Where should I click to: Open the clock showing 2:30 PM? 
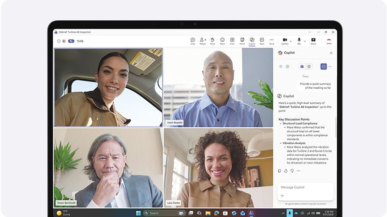329,213
